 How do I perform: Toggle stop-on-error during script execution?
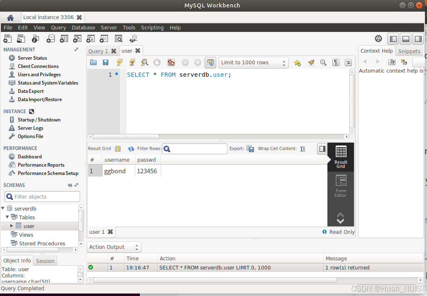tap(171, 63)
